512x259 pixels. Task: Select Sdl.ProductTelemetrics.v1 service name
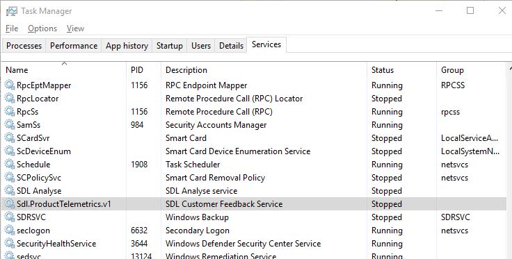(x=64, y=204)
